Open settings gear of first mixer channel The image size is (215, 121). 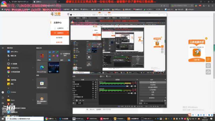(x=135, y=86)
